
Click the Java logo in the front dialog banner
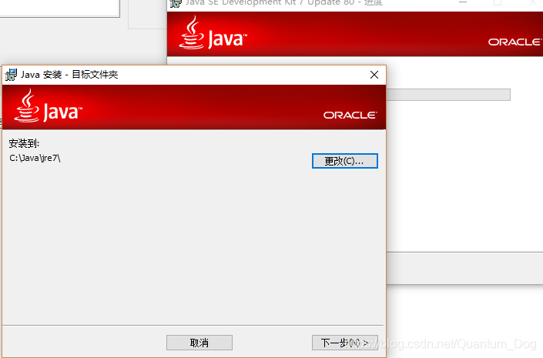coord(48,106)
